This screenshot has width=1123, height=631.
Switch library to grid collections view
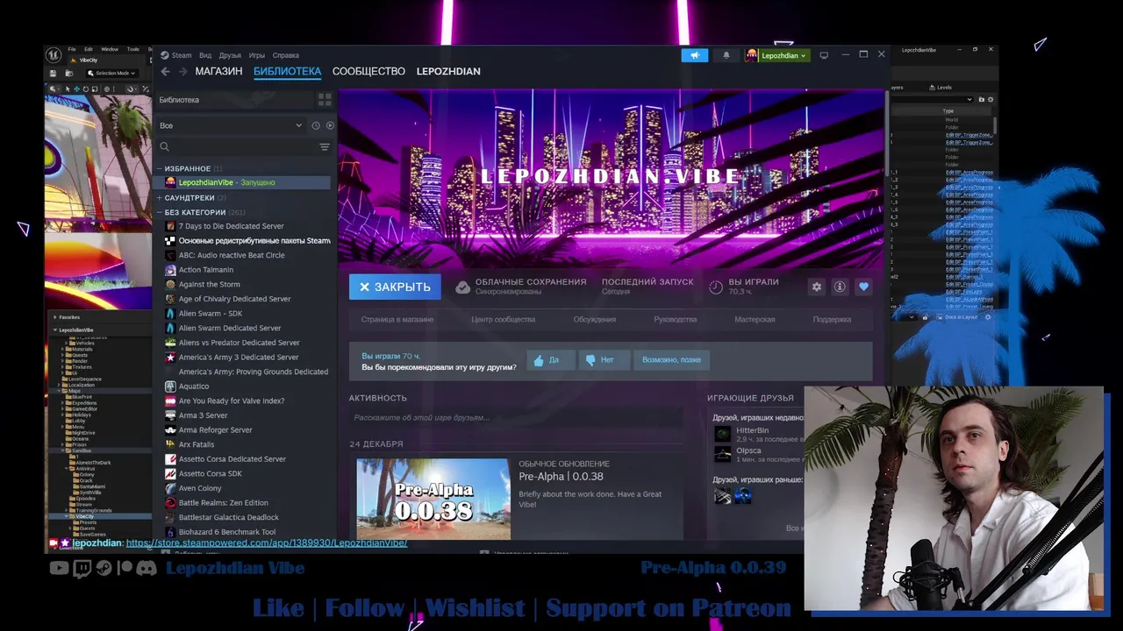coord(325,100)
